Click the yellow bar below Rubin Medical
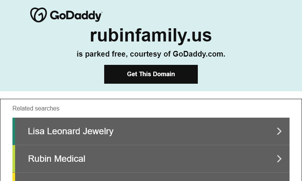 tap(14, 177)
